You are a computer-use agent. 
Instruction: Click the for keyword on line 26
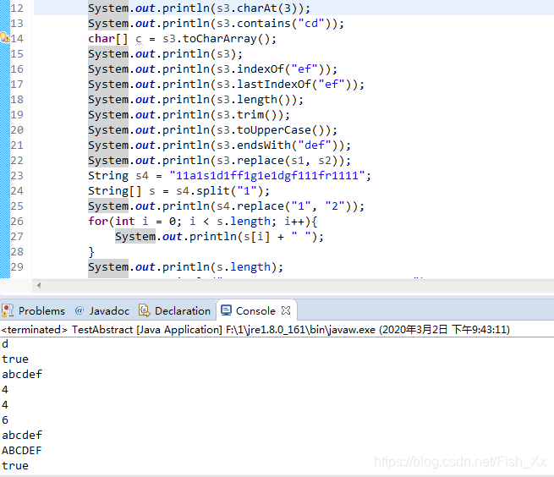[98, 221]
